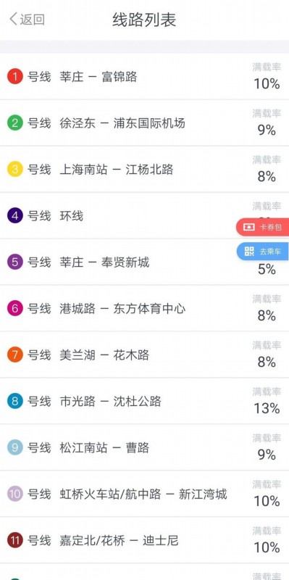Open the 去乘车 QR ride button
Image resolution: width=289 pixels, height=580 pixels.
(x=263, y=252)
